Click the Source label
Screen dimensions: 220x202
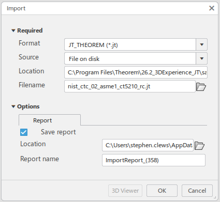(28, 57)
